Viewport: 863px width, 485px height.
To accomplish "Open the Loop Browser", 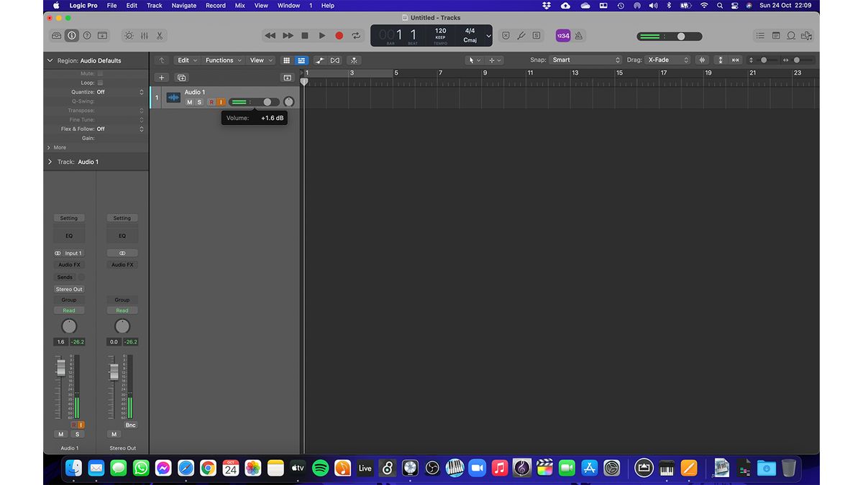I will click(x=792, y=35).
